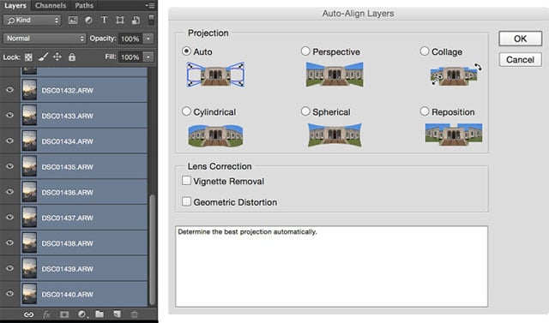Hide layer DSC01436.ARW
Image resolution: width=549 pixels, height=323 pixels.
coord(9,192)
